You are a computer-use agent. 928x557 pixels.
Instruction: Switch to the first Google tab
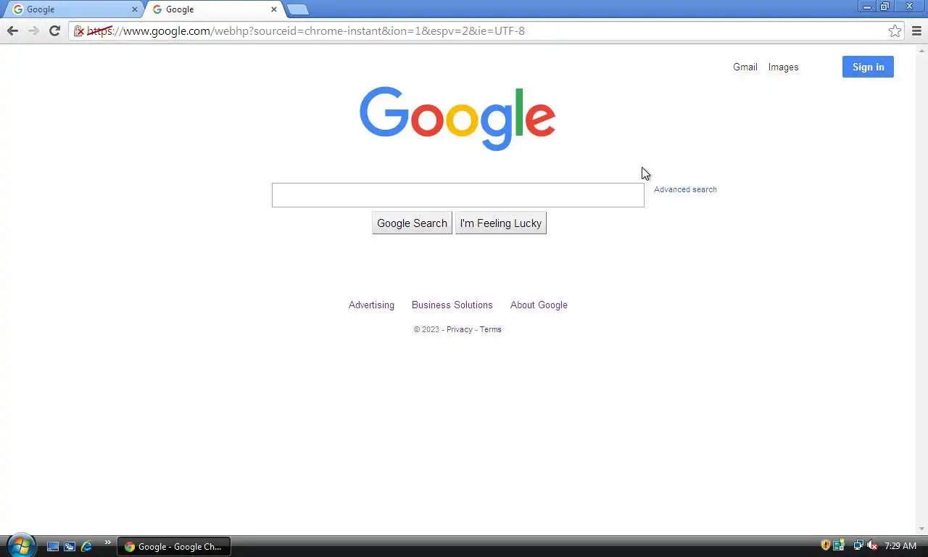(72, 9)
